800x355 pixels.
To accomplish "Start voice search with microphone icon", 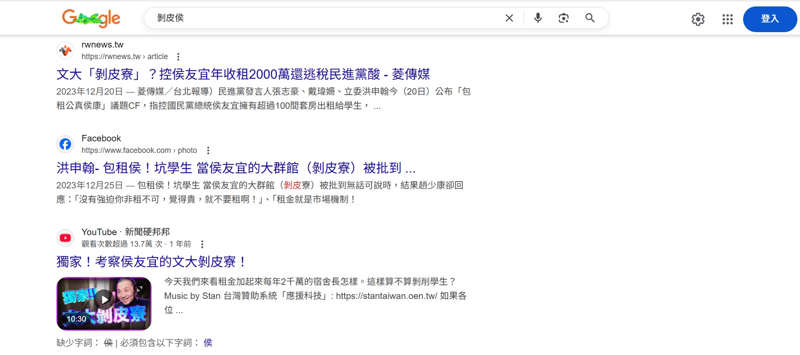I will coord(538,18).
